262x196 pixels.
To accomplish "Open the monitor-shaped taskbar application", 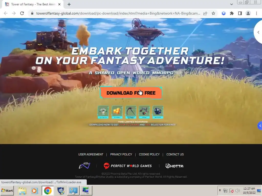I will click(86, 191).
